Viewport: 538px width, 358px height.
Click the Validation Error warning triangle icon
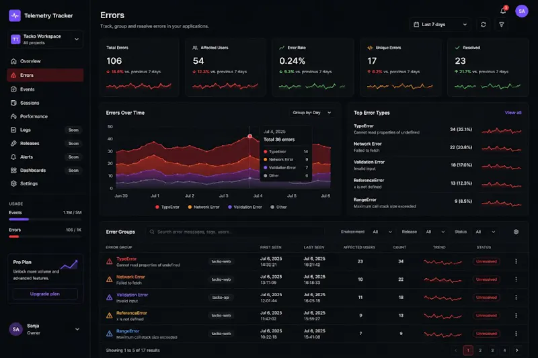pyautogui.click(x=110, y=298)
